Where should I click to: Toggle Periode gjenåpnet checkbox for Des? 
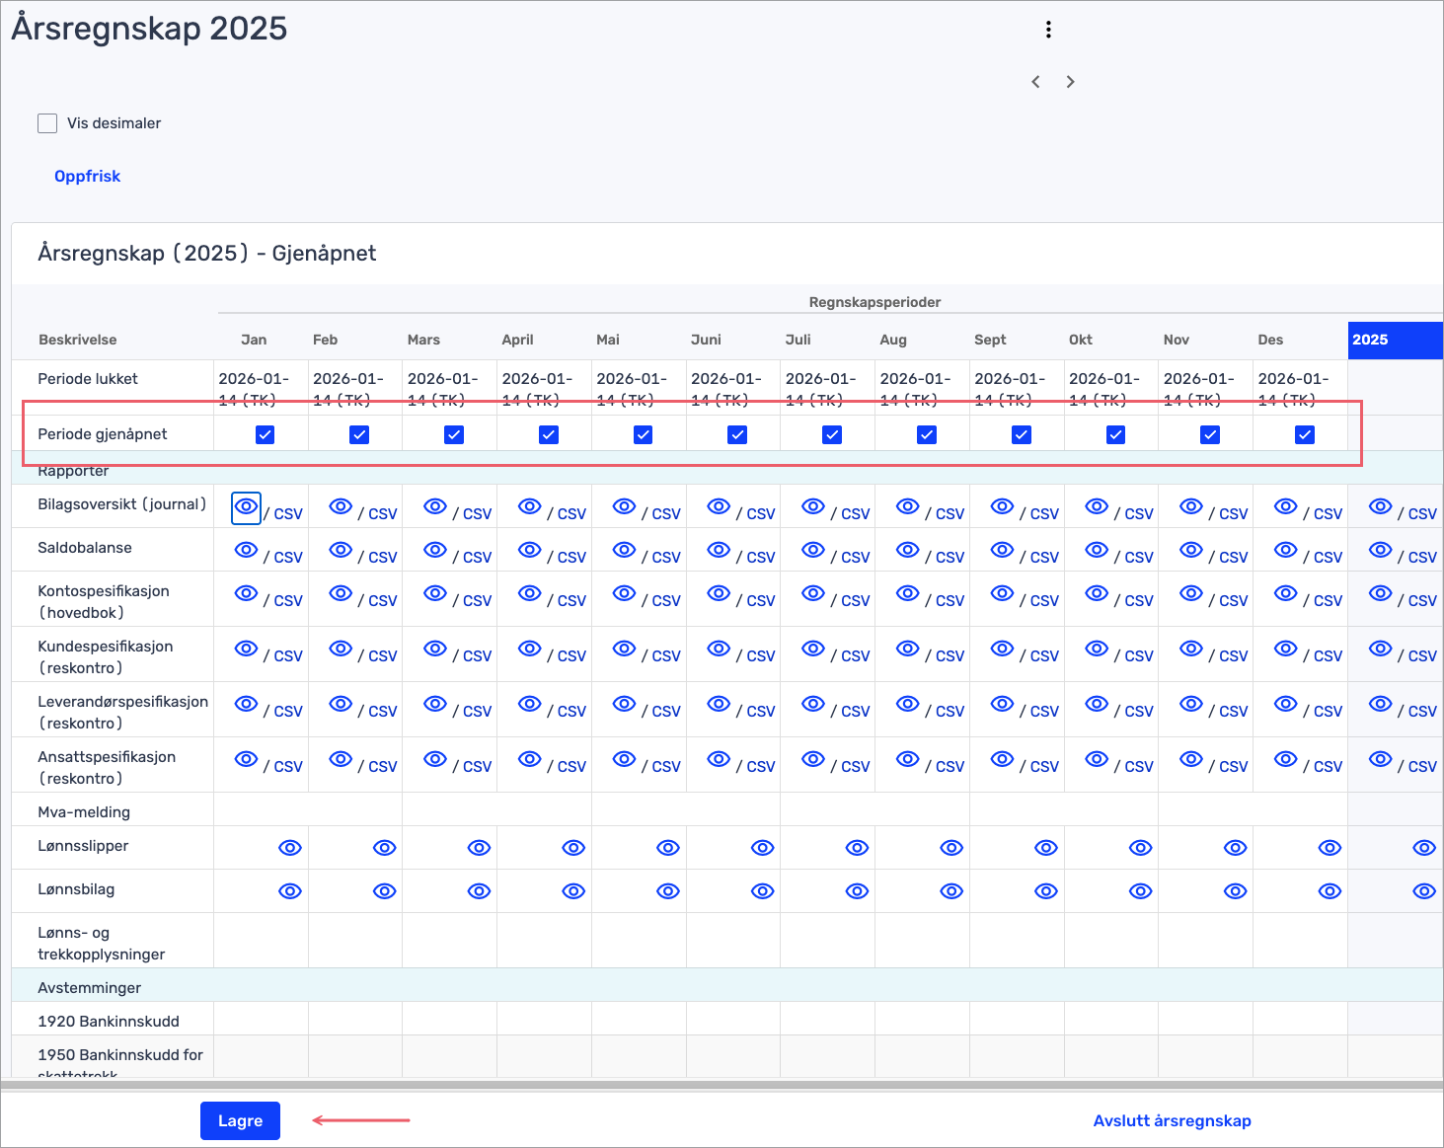(1304, 434)
